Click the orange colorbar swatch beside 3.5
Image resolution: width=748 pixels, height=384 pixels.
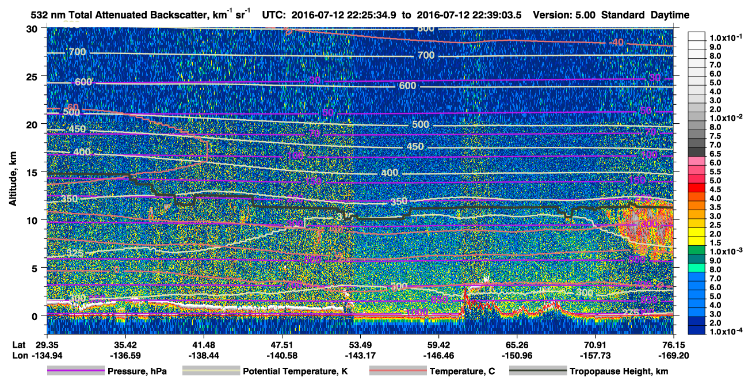click(697, 207)
